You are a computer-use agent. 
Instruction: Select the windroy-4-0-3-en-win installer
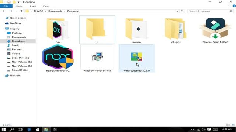[x=97, y=56]
